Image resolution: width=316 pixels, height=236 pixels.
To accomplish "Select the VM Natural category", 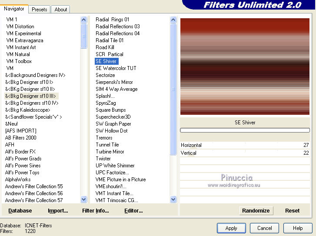I will pyautogui.click(x=18, y=54).
